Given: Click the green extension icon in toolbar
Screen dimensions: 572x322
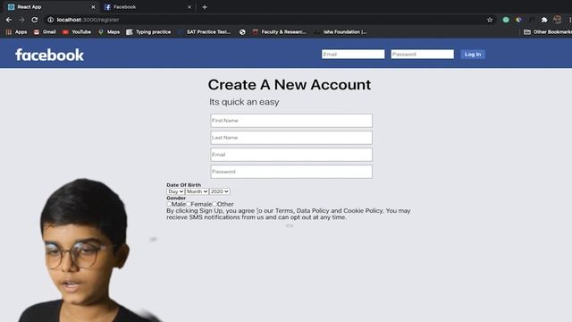Looking at the screenshot, I should tap(506, 20).
